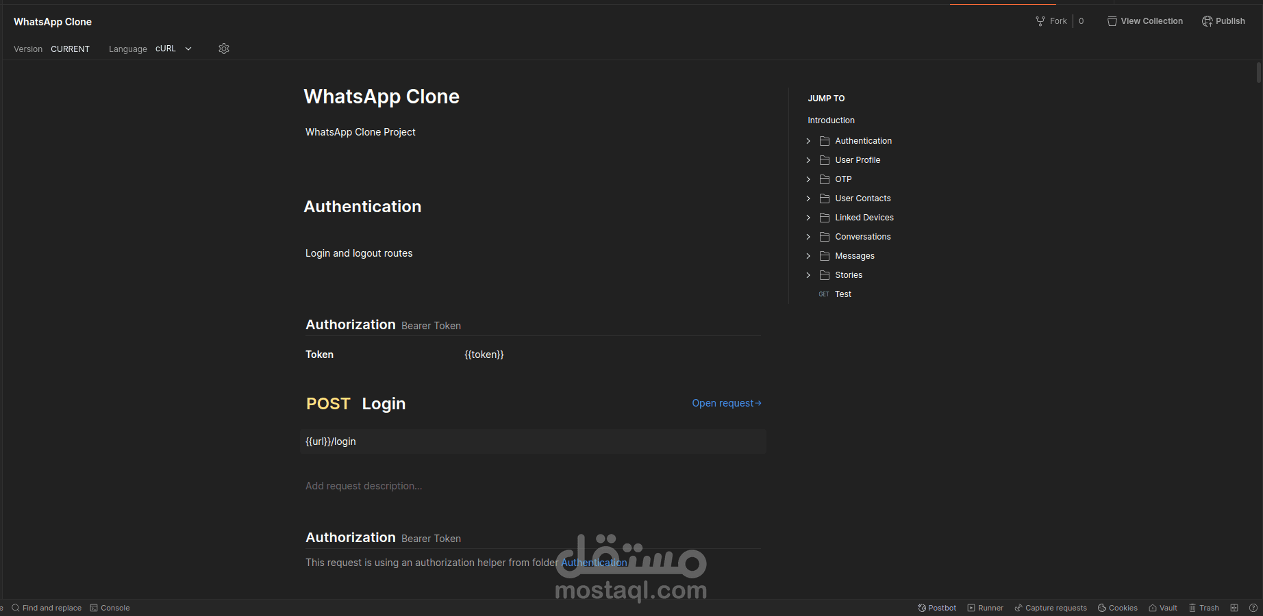Screen dimensions: 1263x616
Task: Expand the Conversations folder chevron
Action: 808,237
